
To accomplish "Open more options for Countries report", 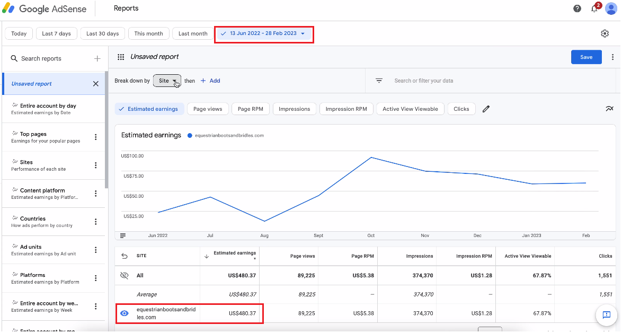I will (95, 222).
